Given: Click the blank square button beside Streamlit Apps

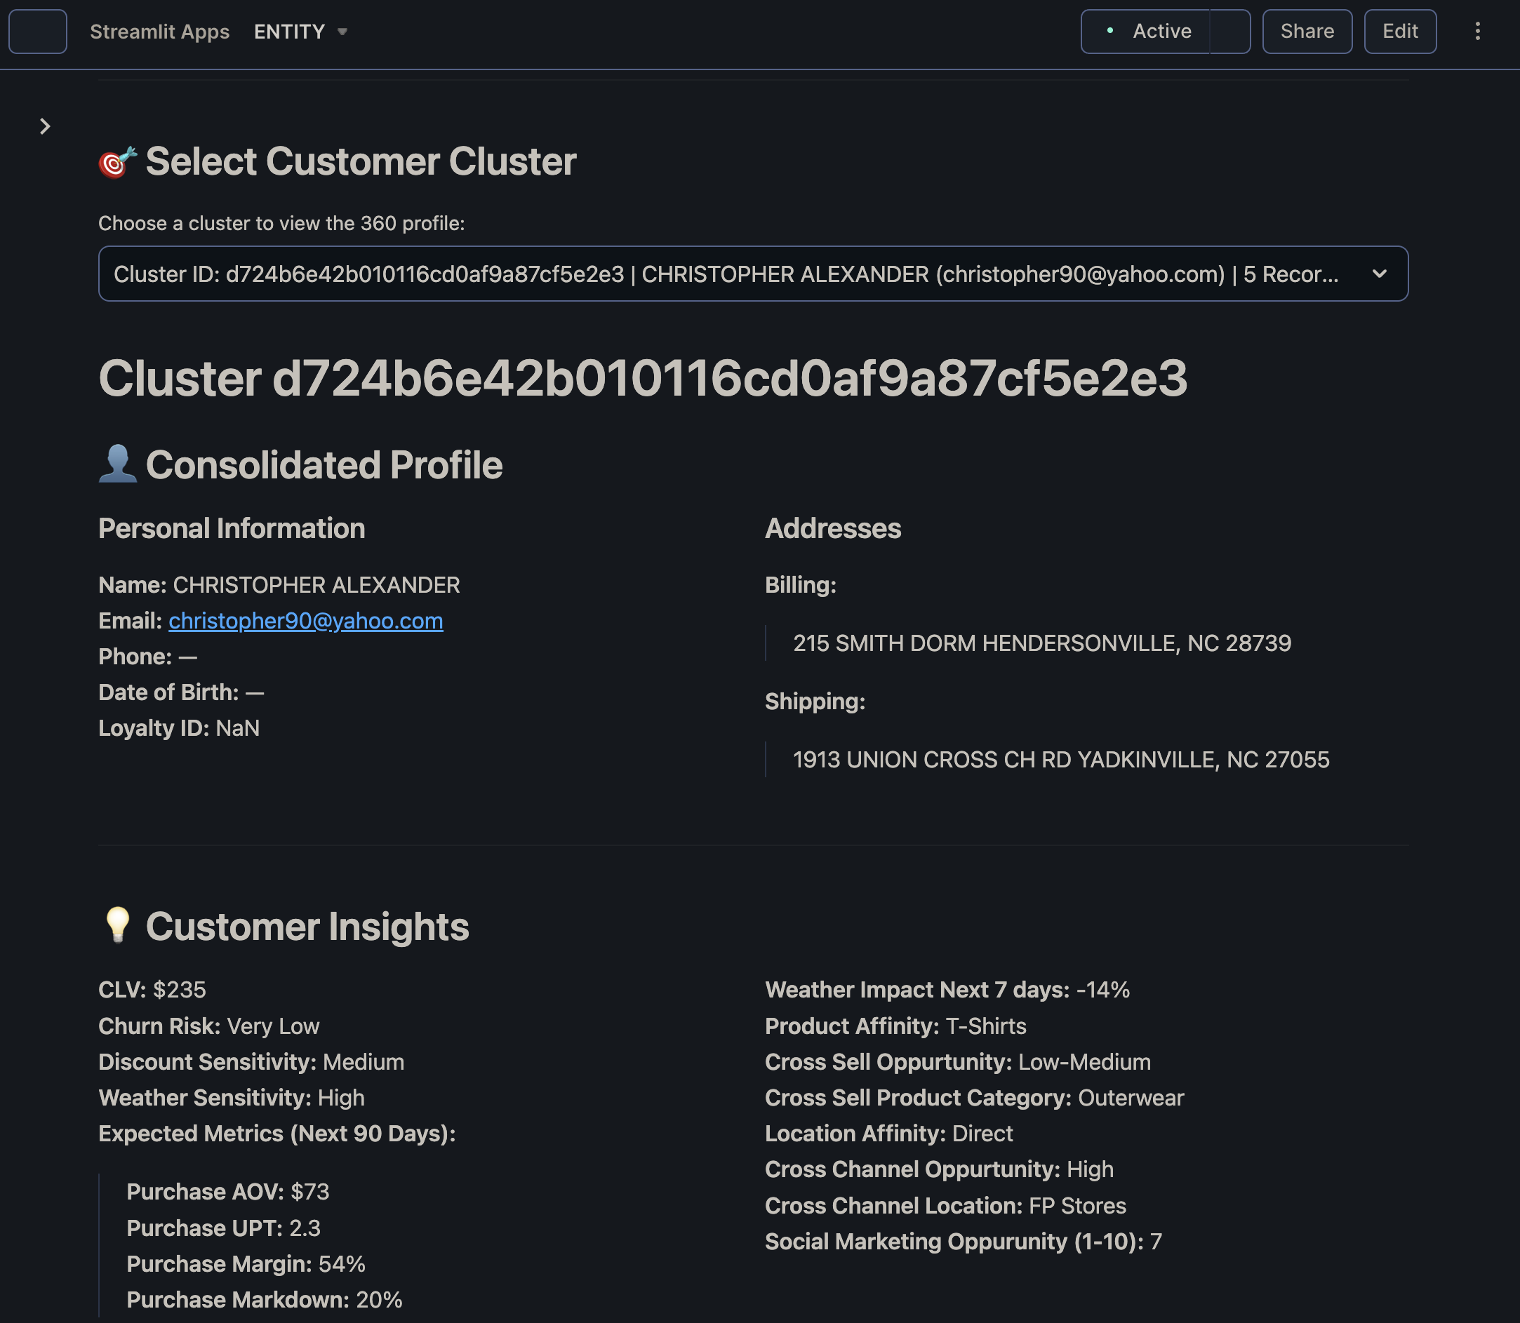Looking at the screenshot, I should [38, 32].
